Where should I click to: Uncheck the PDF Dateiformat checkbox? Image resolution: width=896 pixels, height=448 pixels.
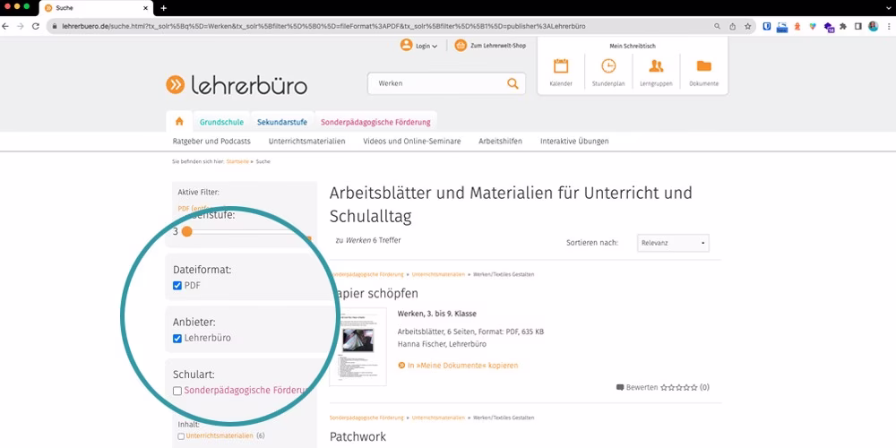pos(177,285)
